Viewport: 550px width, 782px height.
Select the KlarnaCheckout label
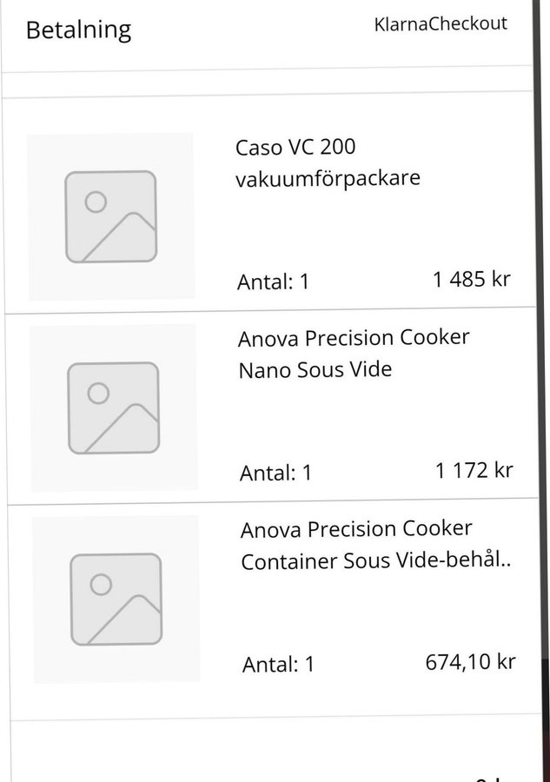(x=441, y=23)
